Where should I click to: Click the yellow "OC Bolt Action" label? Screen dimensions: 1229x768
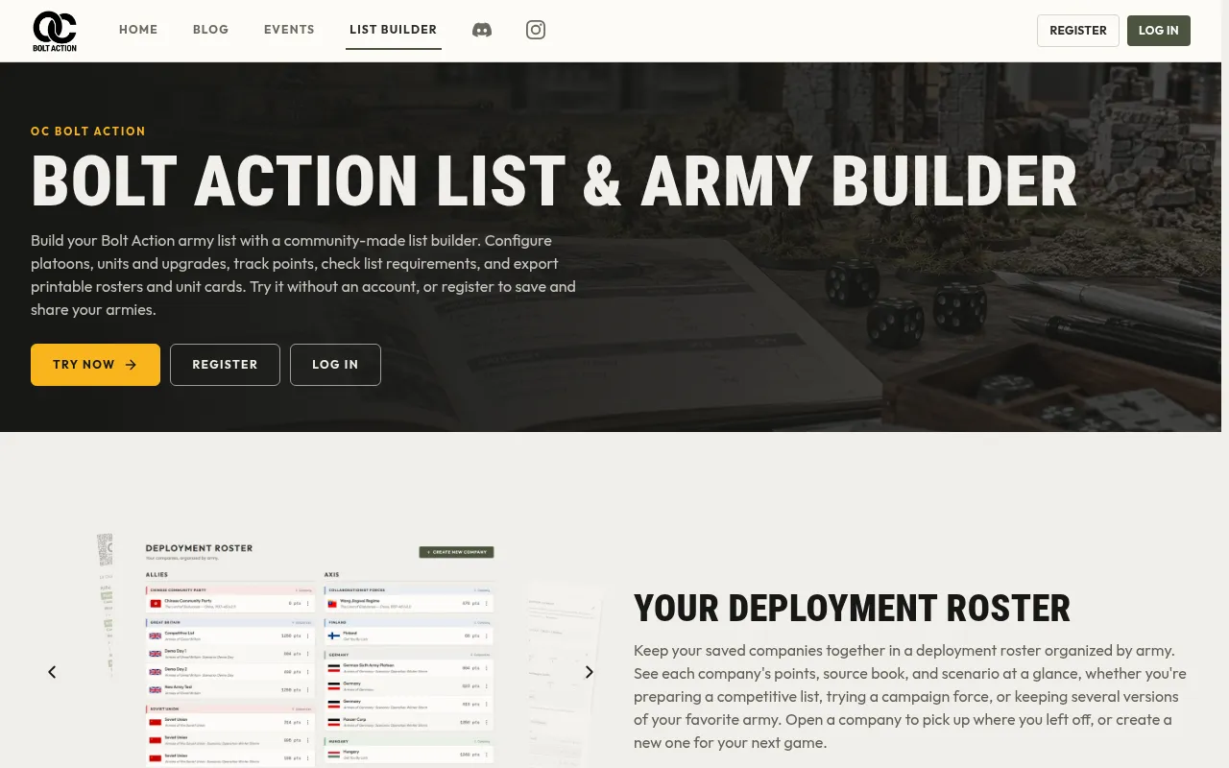point(88,132)
